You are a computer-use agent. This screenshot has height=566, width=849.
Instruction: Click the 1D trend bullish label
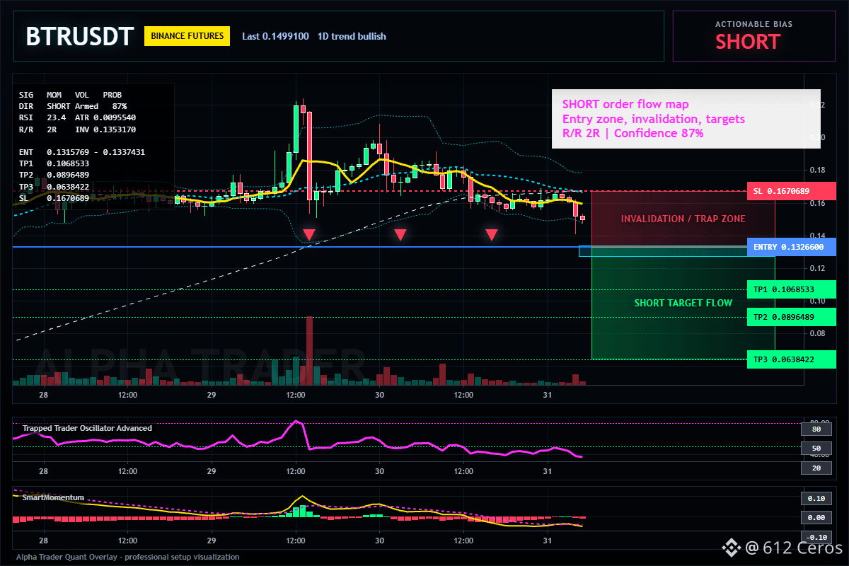pyautogui.click(x=352, y=36)
